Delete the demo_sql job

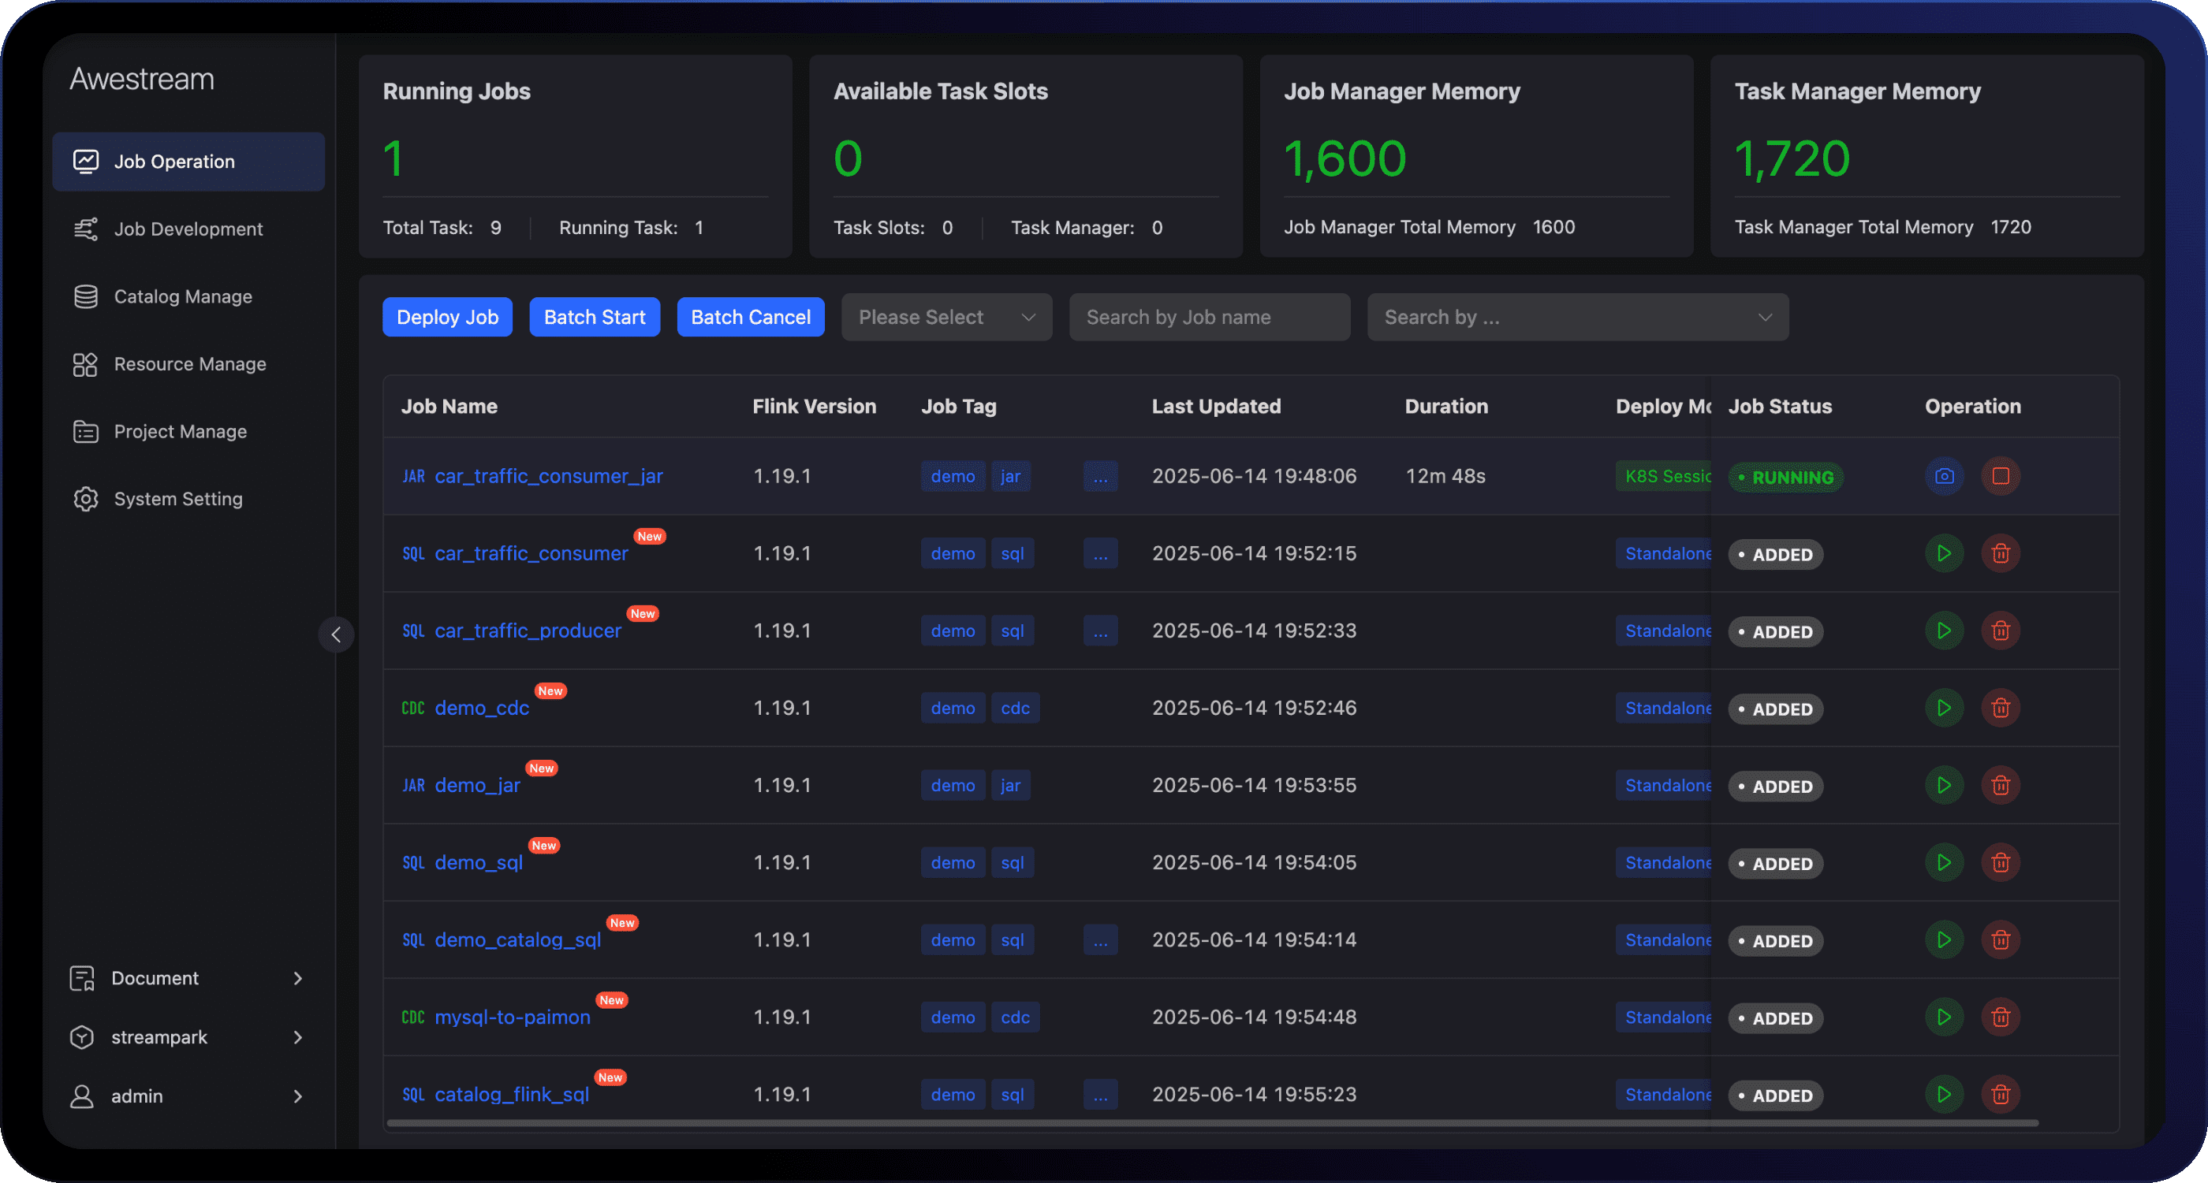tap(2000, 861)
